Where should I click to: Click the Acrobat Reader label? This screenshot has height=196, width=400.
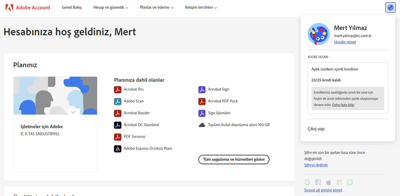pos(137,113)
